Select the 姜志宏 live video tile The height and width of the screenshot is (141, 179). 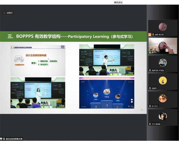tap(163, 45)
